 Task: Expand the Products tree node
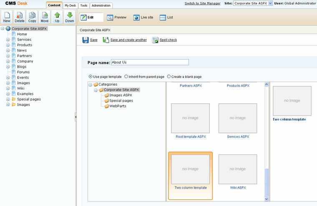8,45
